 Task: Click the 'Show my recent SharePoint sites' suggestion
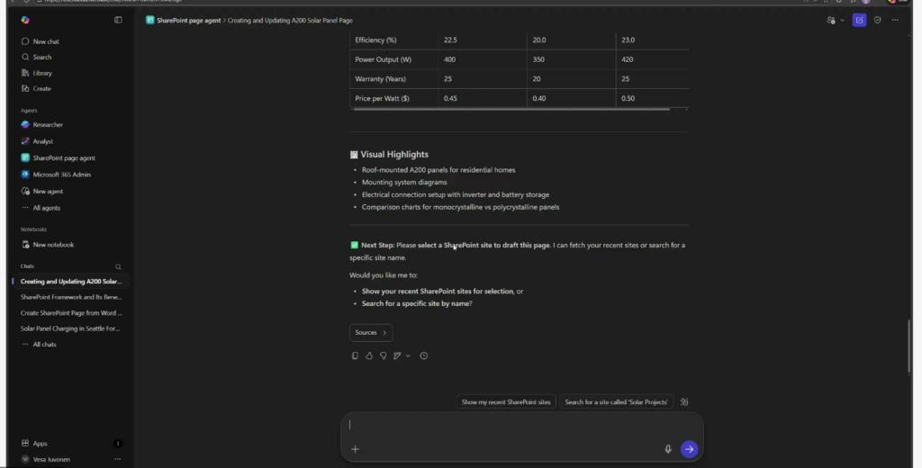pos(506,402)
